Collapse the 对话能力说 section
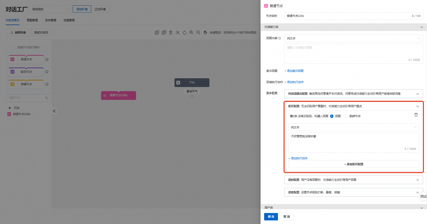This screenshot has width=427, height=224. coord(422,27)
